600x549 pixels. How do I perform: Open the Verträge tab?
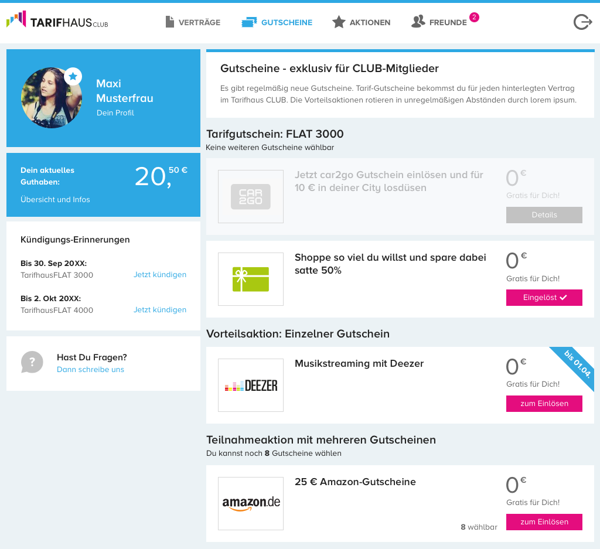click(193, 22)
